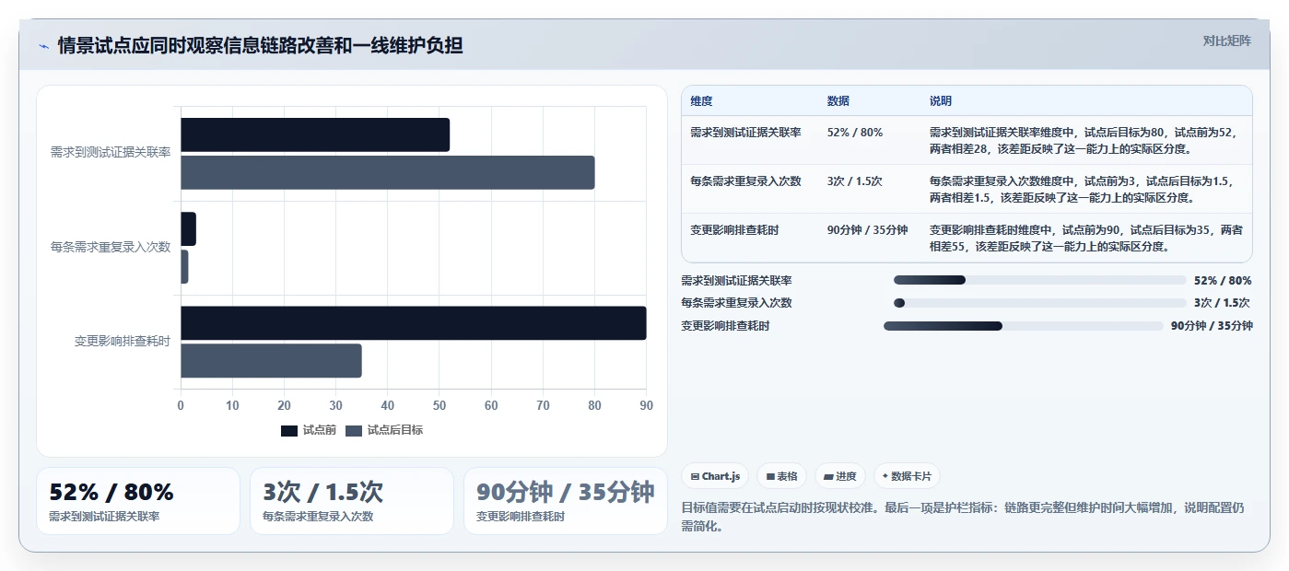The image size is (1289, 571).
Task: Click the progress value 3次 / 1.5次
Action: point(1222,303)
